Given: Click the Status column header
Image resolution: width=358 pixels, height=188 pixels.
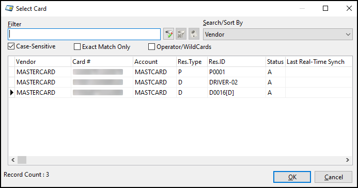Looking at the screenshot, I should click(x=275, y=62).
